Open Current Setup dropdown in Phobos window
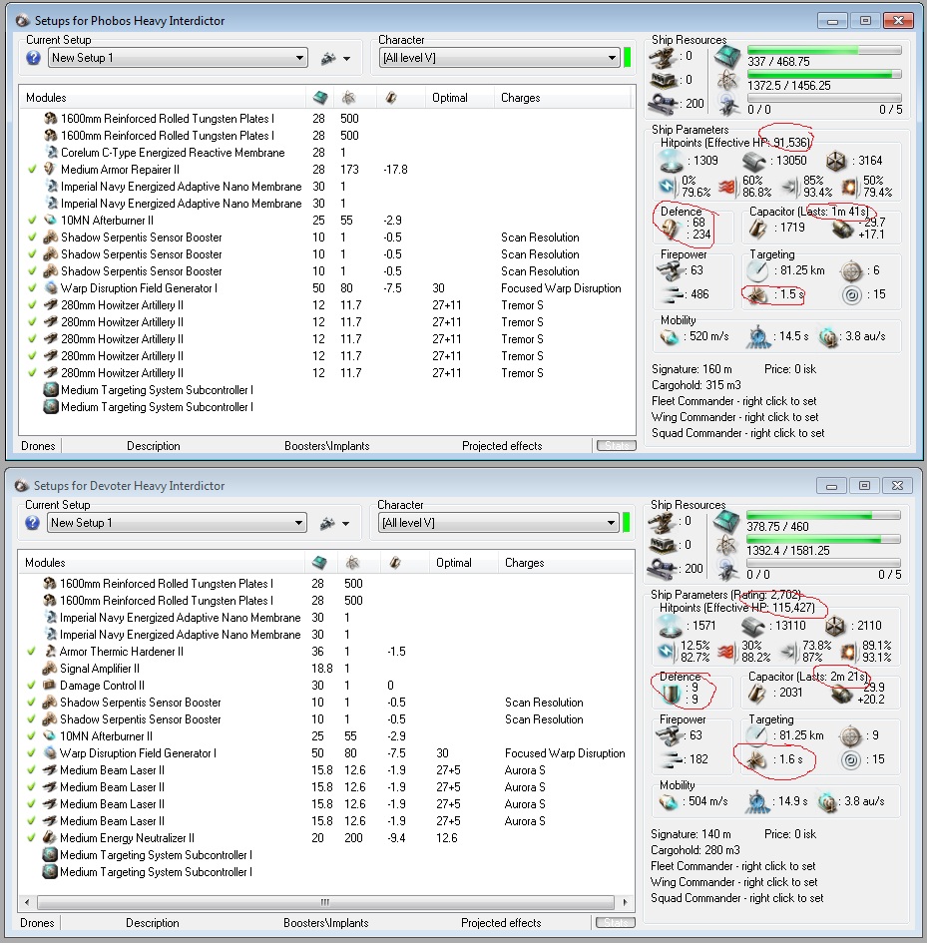Image resolution: width=927 pixels, height=949 pixels. point(178,58)
